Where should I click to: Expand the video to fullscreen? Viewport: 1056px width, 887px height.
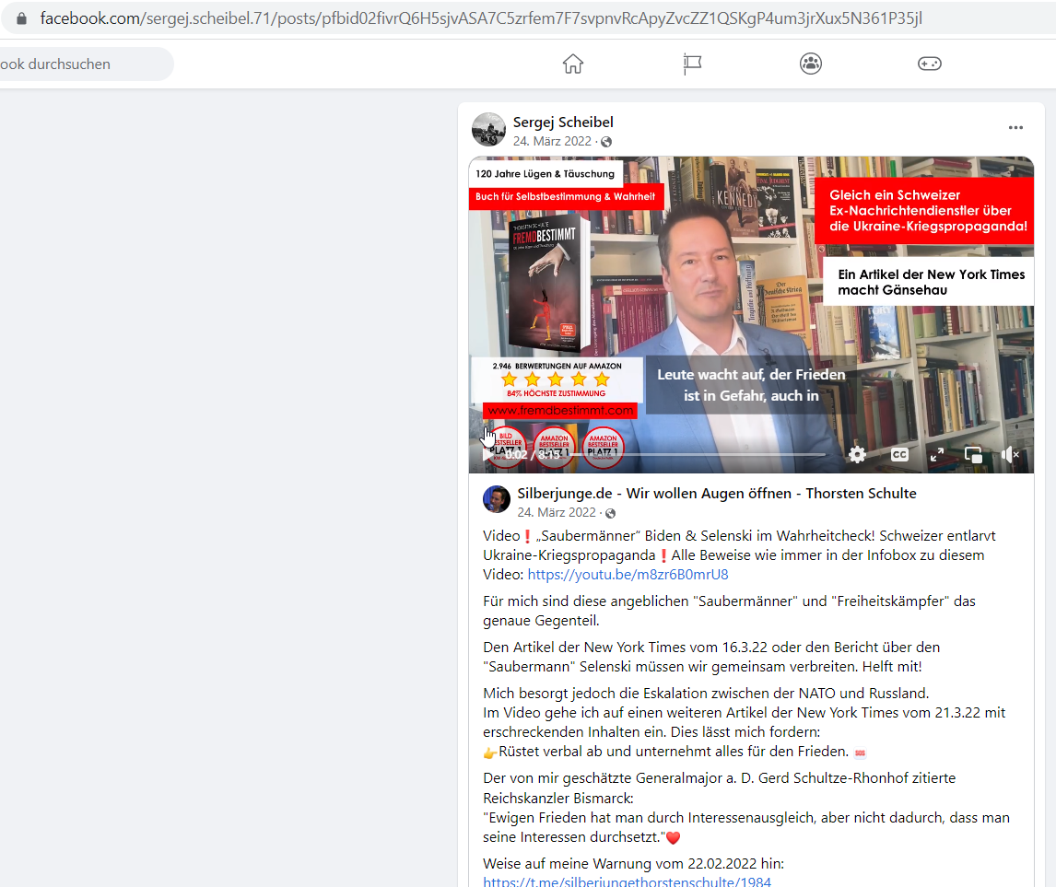(x=937, y=455)
